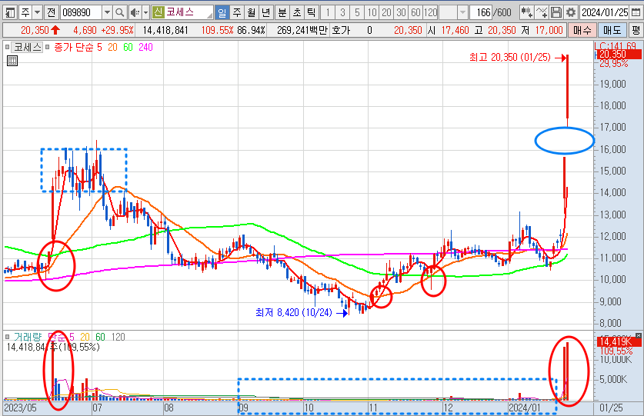Select interval 10 button
The width and height of the screenshot is (644, 416).
[372, 13]
